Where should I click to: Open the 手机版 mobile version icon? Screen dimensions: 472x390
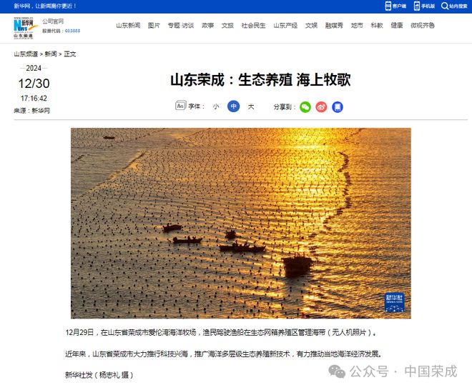417,6
